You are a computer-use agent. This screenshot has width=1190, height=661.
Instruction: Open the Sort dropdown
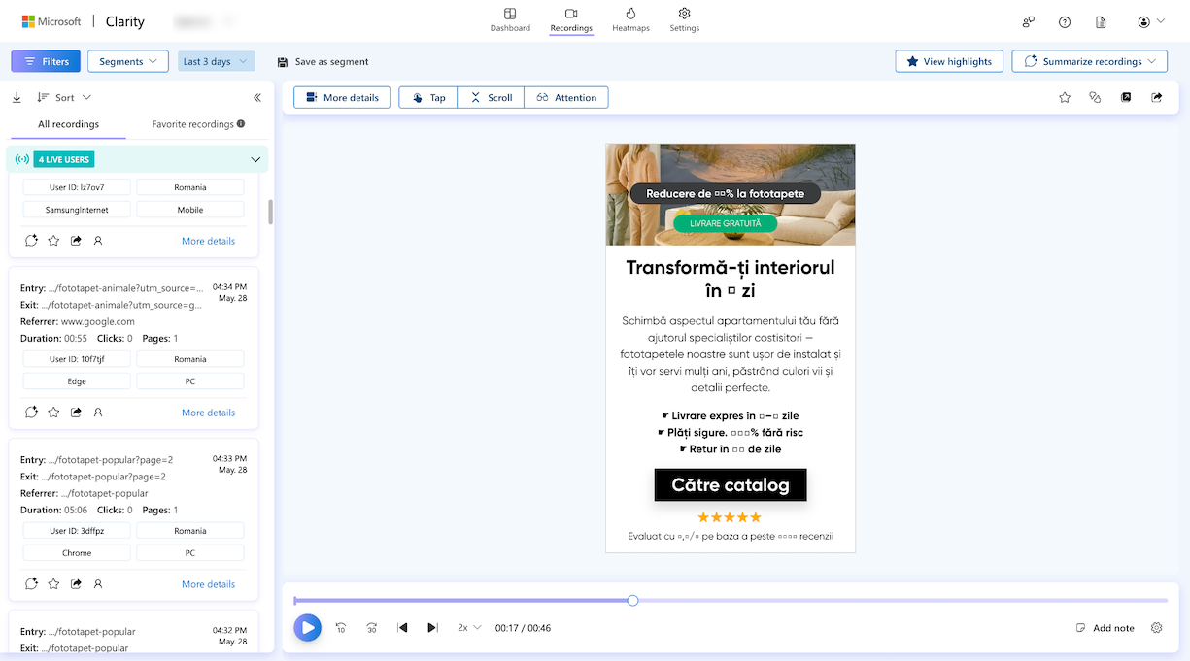coord(64,97)
